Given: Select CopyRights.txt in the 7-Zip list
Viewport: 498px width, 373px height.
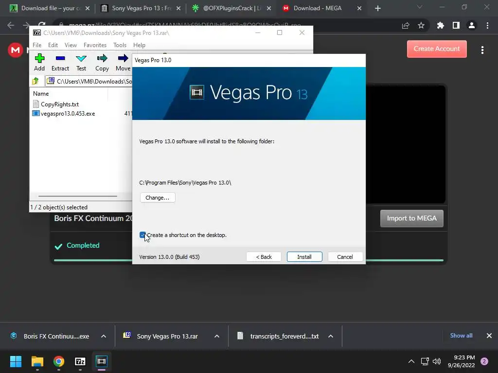Looking at the screenshot, I should pyautogui.click(x=60, y=104).
